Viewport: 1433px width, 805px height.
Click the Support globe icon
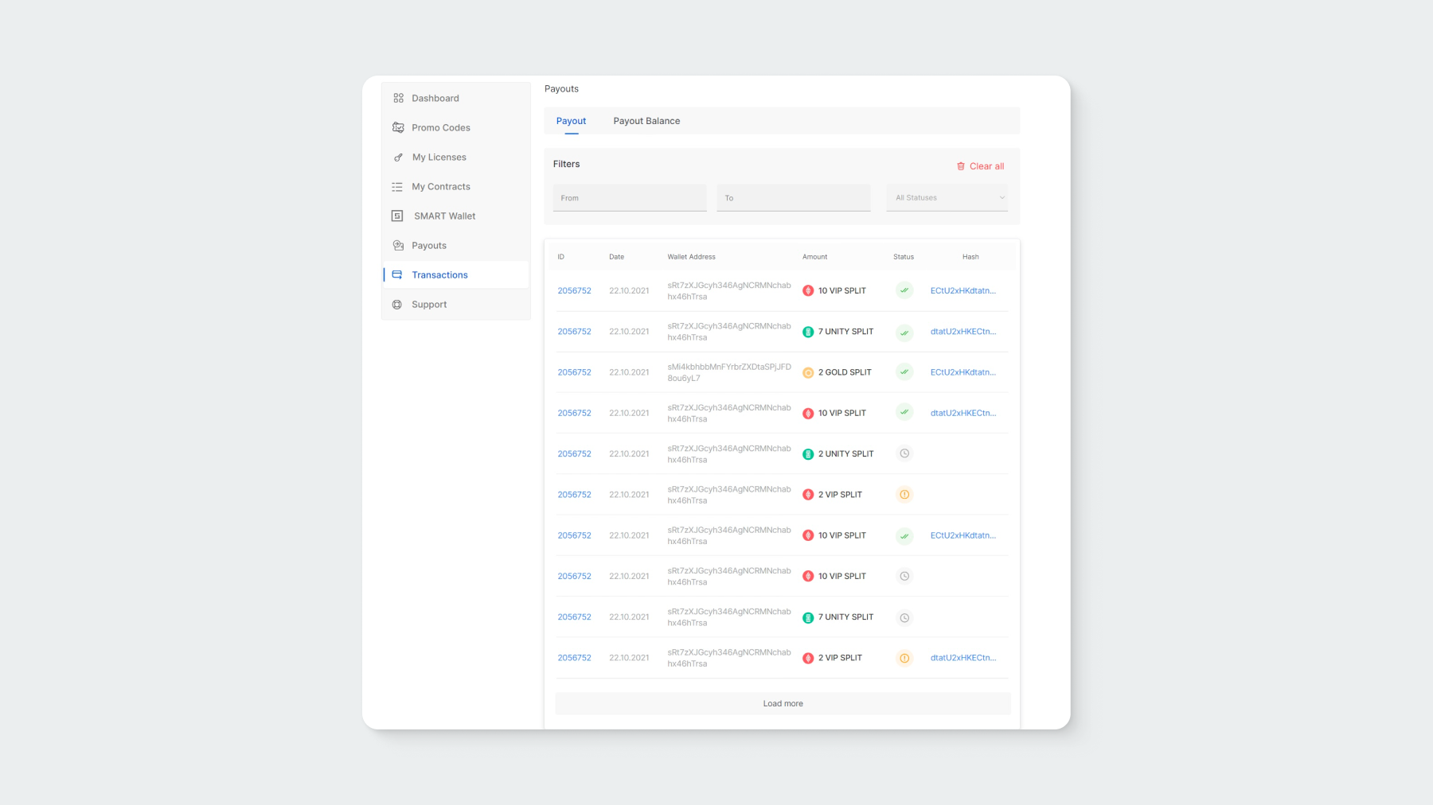click(397, 305)
